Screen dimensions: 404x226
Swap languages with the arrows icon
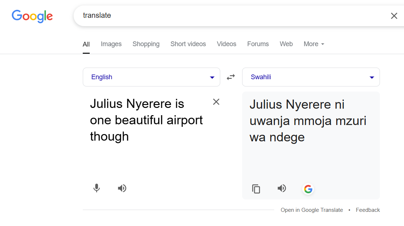[x=231, y=77]
